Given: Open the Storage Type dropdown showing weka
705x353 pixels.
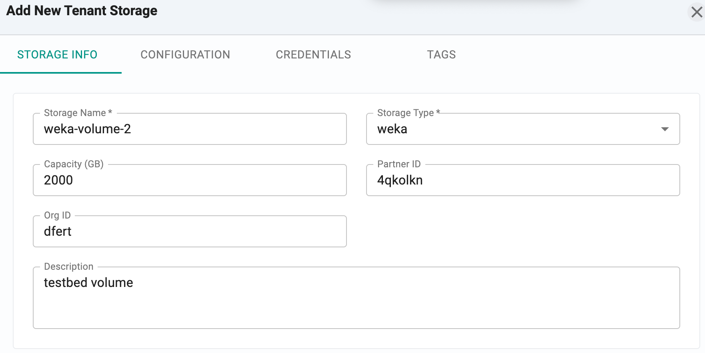Looking at the screenshot, I should (x=523, y=129).
